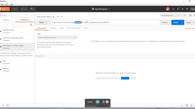Open the Tests tab
This screenshot has width=195, height=109.
point(86,28)
